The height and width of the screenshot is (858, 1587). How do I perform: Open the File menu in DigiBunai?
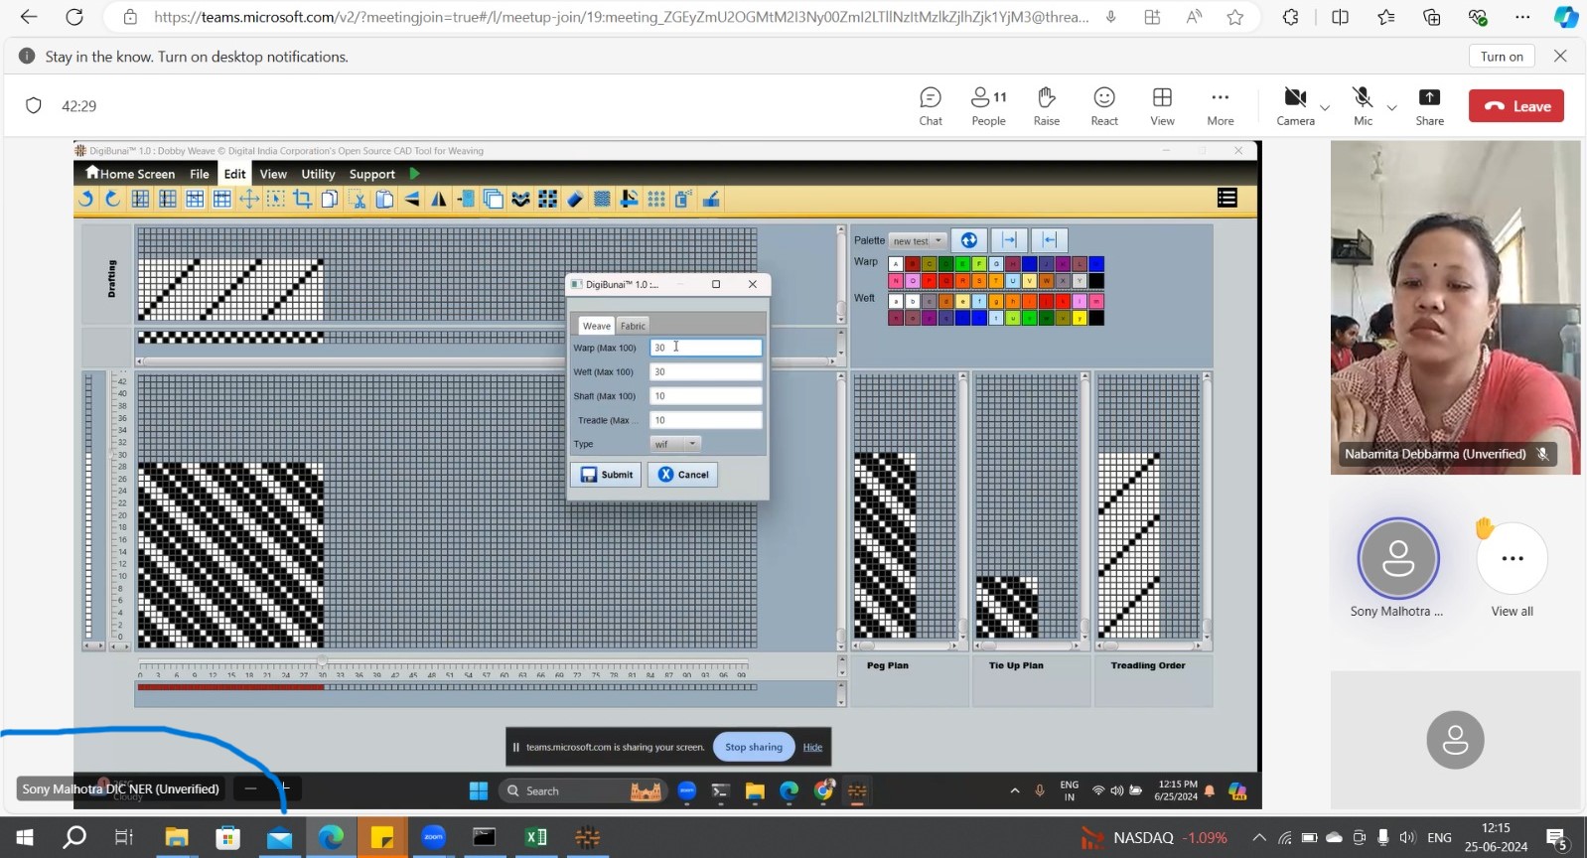click(x=200, y=174)
